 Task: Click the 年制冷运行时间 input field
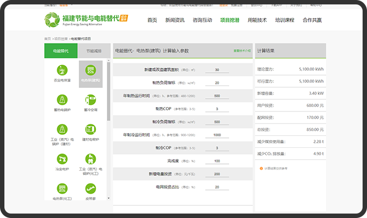tap(217, 135)
